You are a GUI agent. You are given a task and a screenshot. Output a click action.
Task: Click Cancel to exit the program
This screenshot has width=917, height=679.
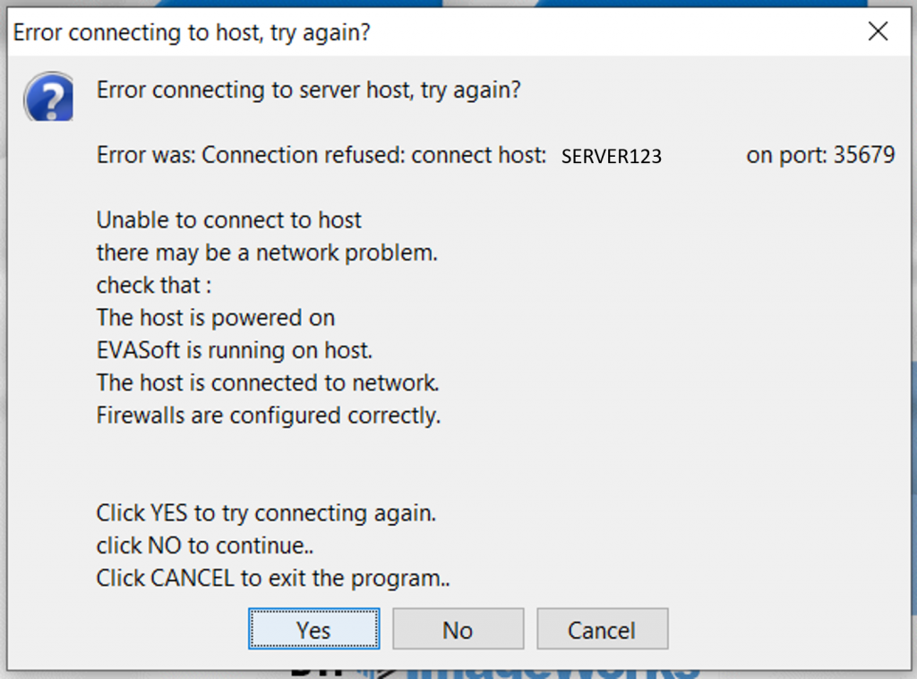click(602, 628)
